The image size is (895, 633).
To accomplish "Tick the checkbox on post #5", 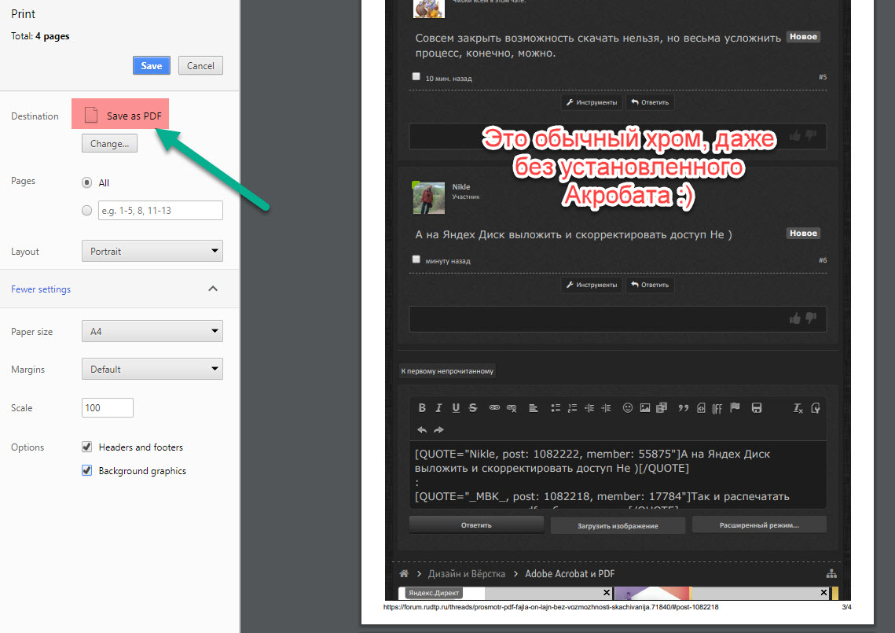I will coord(416,76).
